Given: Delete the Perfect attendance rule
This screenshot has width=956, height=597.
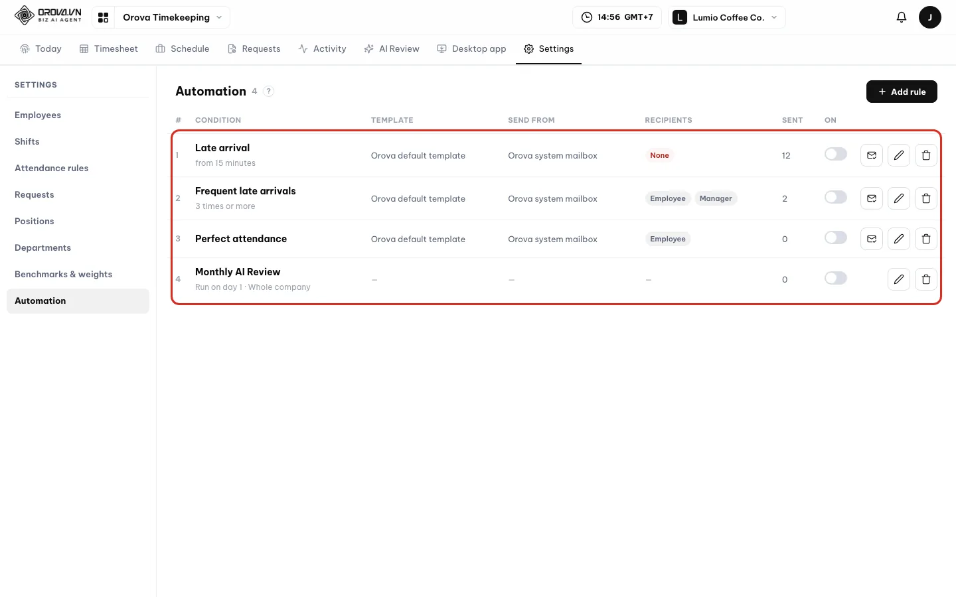Looking at the screenshot, I should [926, 239].
